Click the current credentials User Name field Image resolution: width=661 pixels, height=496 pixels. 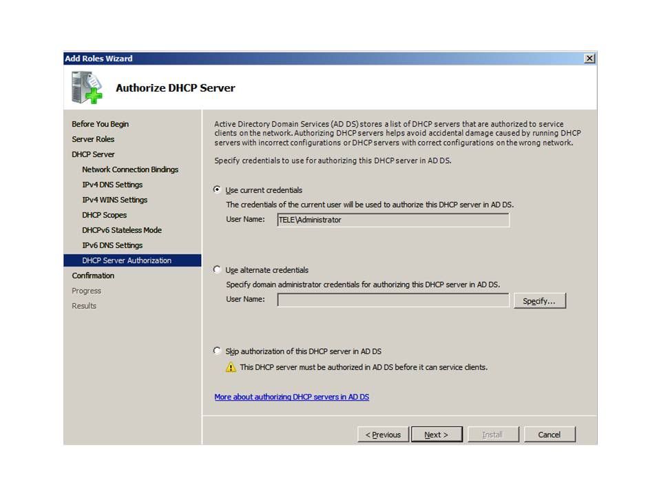coord(392,220)
